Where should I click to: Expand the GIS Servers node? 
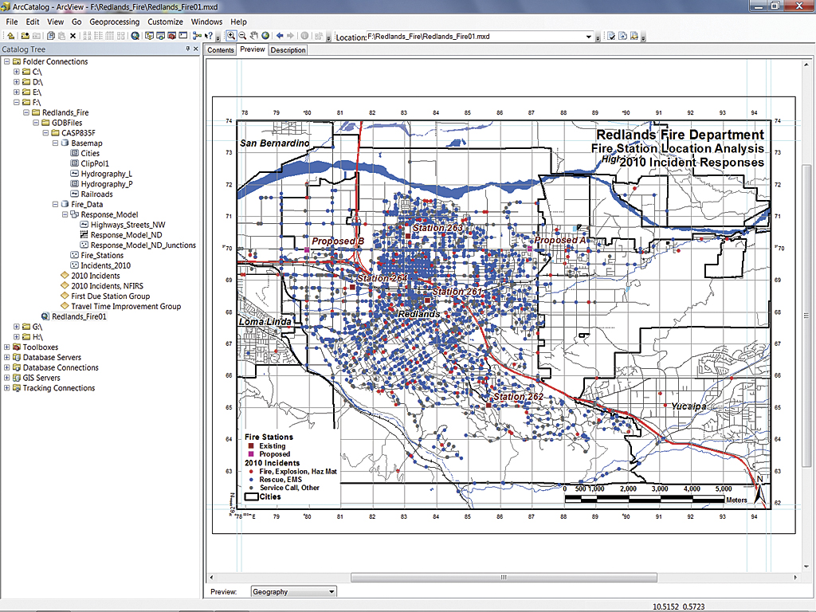6,378
